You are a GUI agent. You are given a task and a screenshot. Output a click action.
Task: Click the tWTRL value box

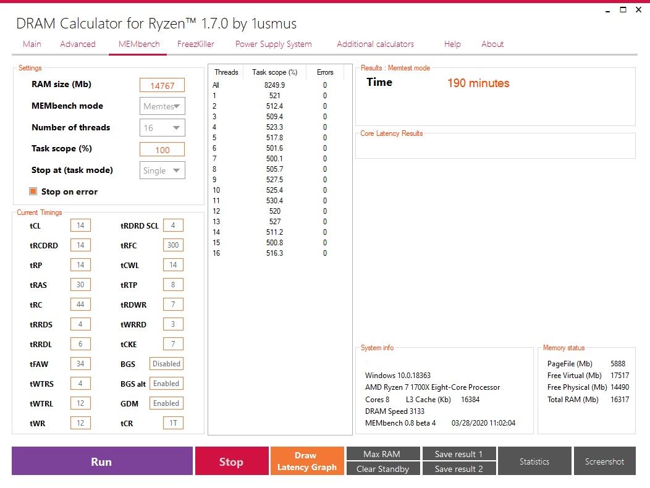[x=80, y=403]
